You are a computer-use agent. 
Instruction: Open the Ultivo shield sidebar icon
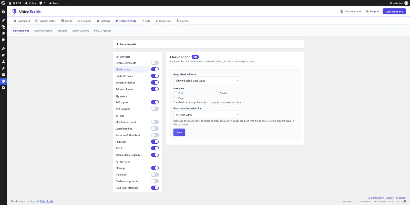pyautogui.click(x=3, y=81)
